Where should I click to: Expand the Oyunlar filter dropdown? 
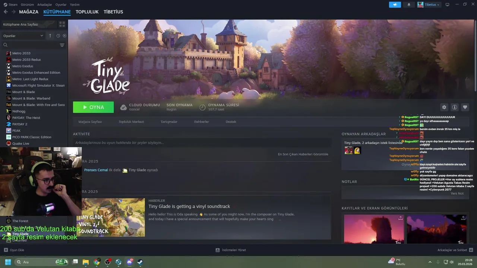click(x=23, y=36)
